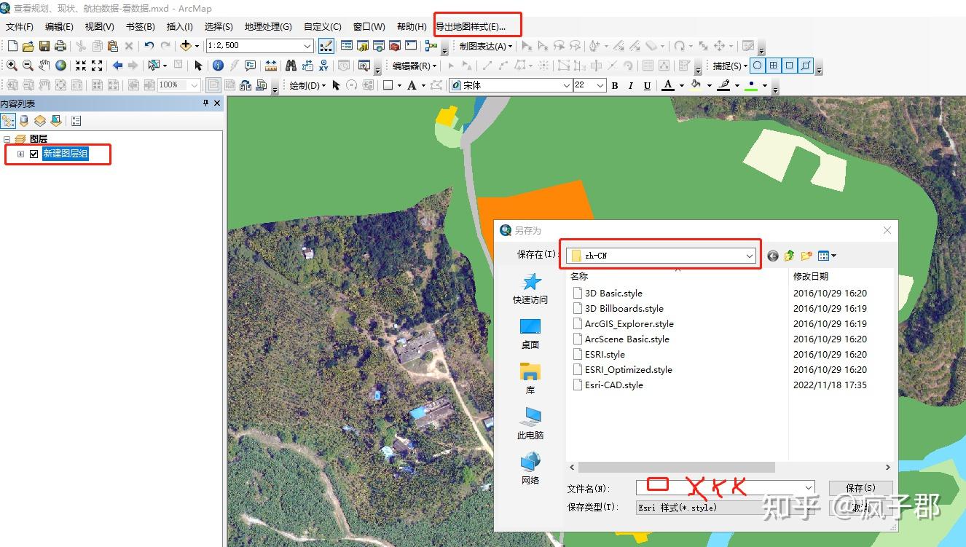Screen dimensions: 966x547
Task: Open the map scale 1:2,500 dropdown
Action: coord(309,45)
